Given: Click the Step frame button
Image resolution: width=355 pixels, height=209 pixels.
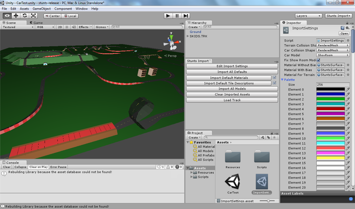Looking at the screenshot, I should pos(186,16).
